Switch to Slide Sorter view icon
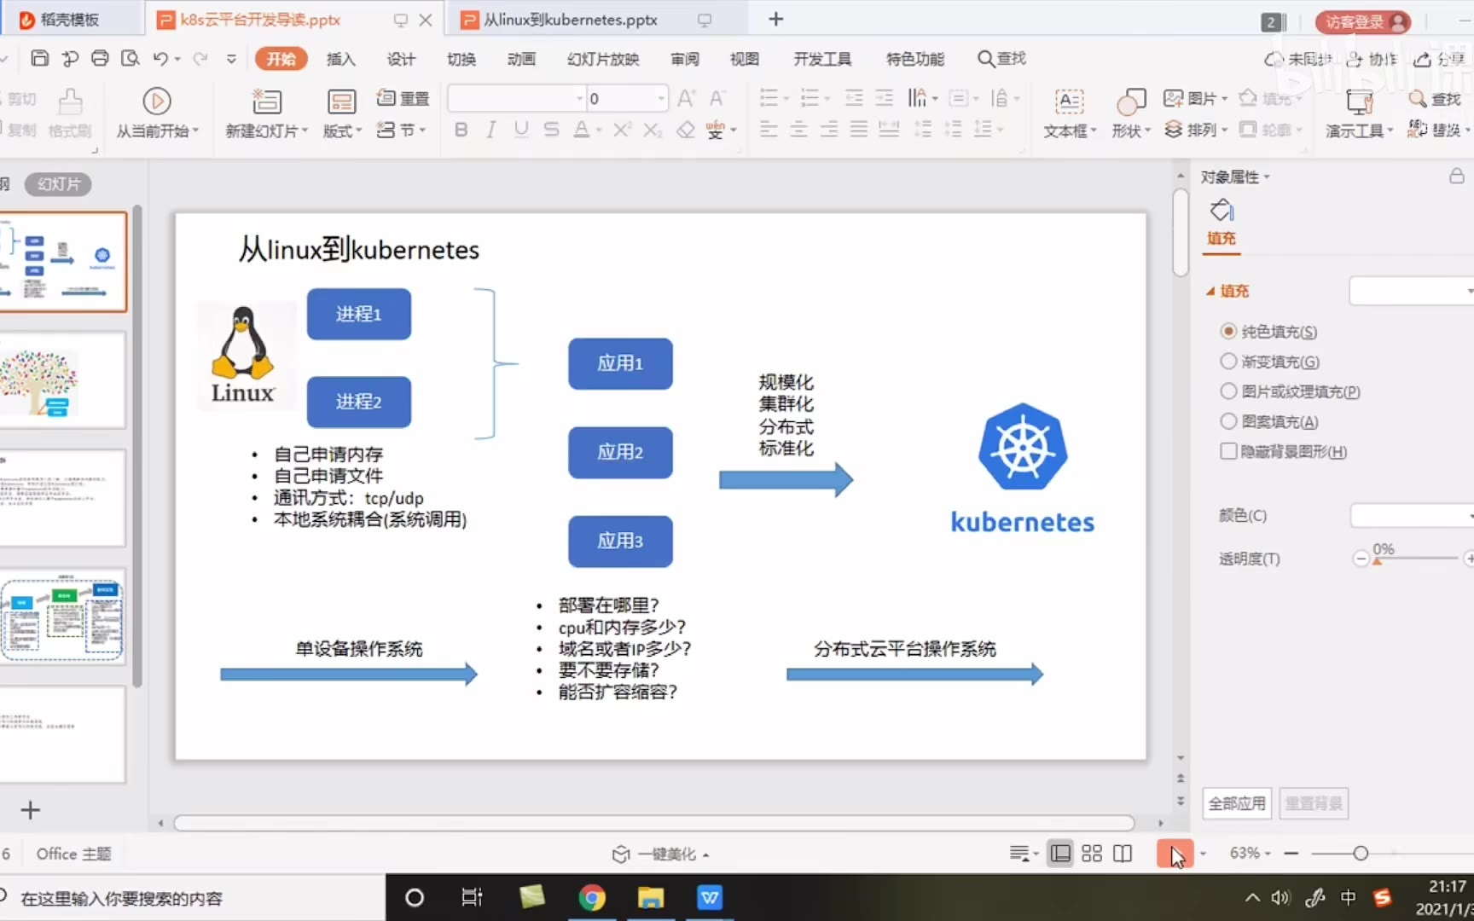 [1092, 854]
